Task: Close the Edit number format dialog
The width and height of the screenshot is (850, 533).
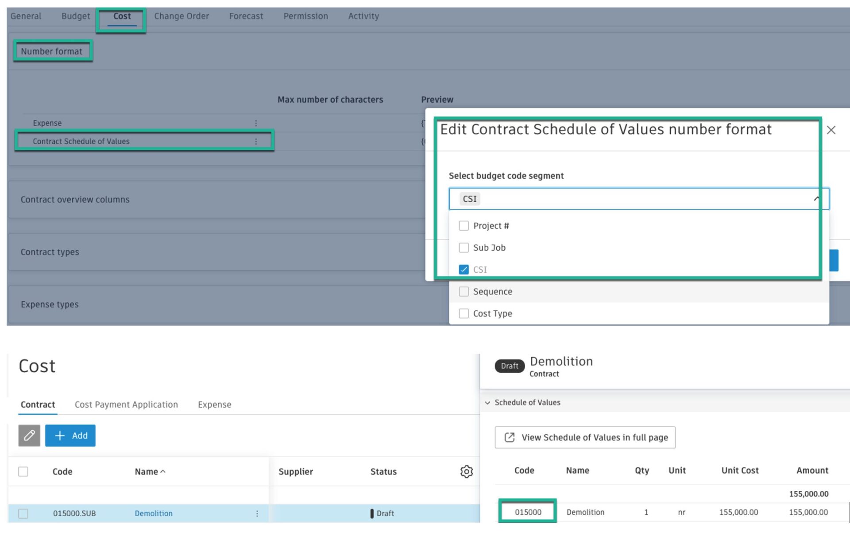Action: [831, 130]
